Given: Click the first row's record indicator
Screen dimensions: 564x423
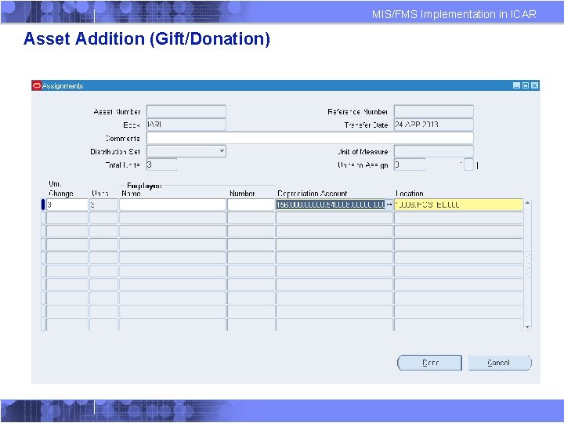Looking at the screenshot, I should 43,204.
